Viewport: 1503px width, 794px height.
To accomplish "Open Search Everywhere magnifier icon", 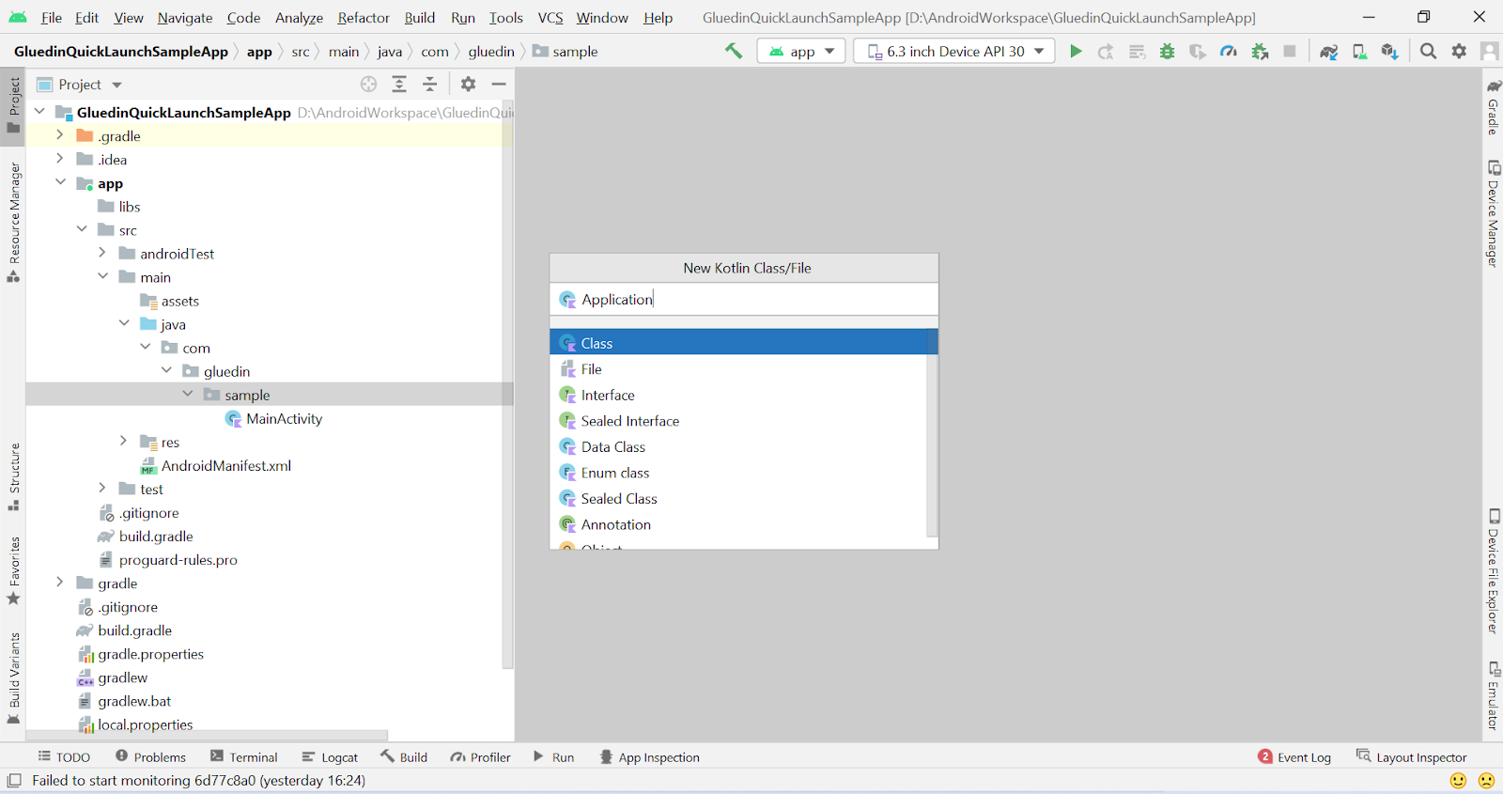I will pyautogui.click(x=1428, y=51).
